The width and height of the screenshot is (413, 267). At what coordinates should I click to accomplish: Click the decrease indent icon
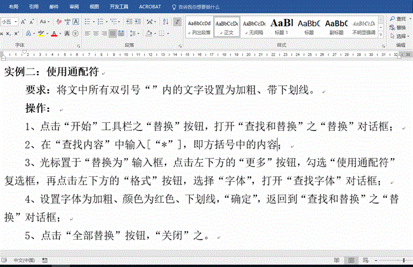coord(129,21)
